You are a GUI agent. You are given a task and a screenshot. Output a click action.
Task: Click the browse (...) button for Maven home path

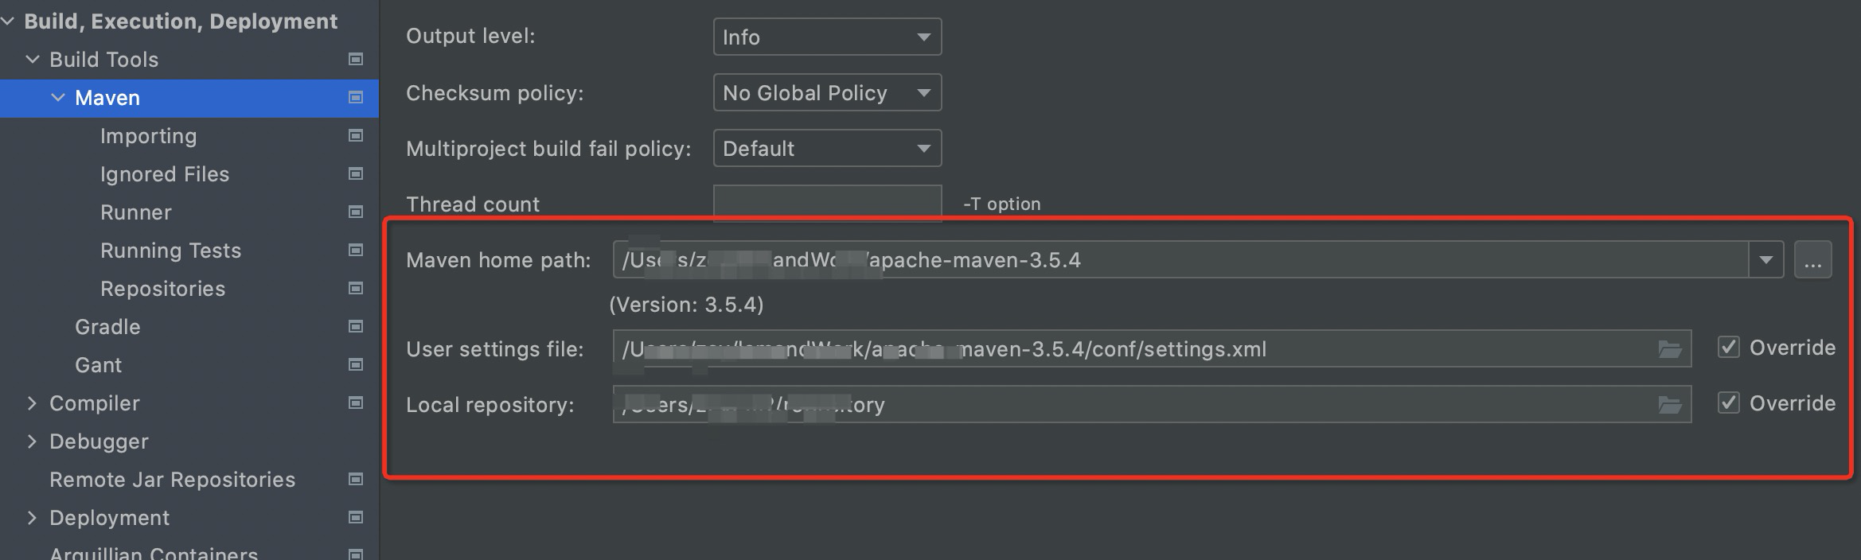(x=1813, y=259)
